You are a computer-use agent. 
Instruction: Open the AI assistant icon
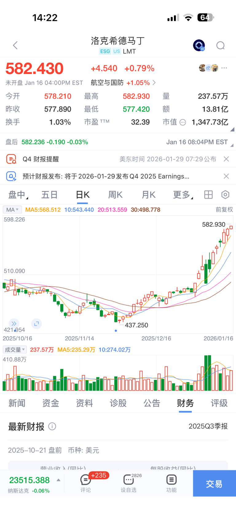[199, 45]
